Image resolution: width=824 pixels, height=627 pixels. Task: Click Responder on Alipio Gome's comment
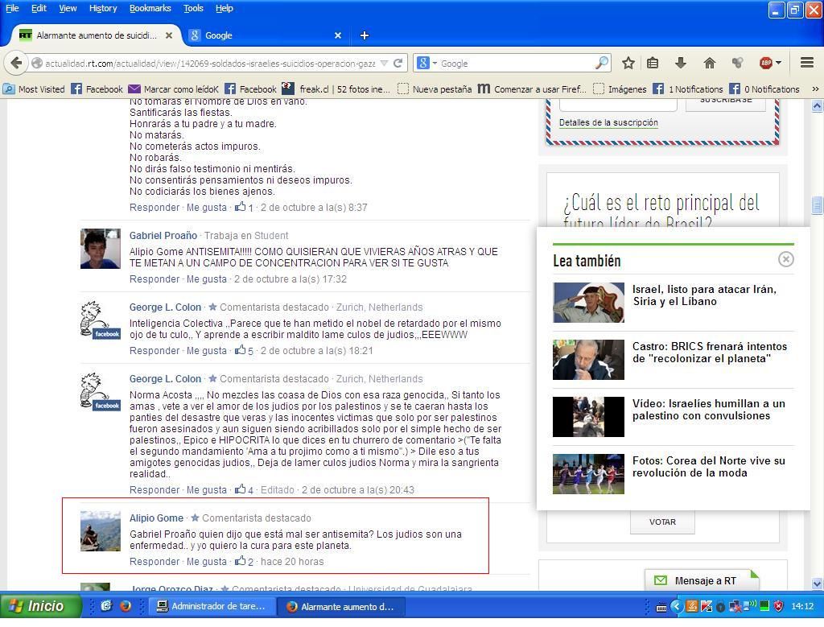click(x=148, y=561)
